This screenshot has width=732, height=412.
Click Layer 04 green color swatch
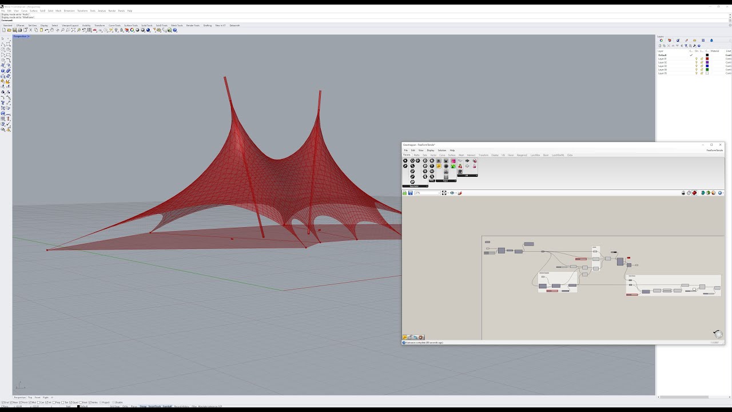tap(707, 70)
